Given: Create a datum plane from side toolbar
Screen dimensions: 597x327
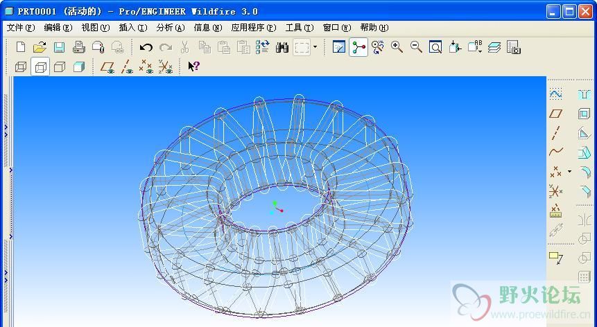Looking at the screenshot, I should coord(556,114).
